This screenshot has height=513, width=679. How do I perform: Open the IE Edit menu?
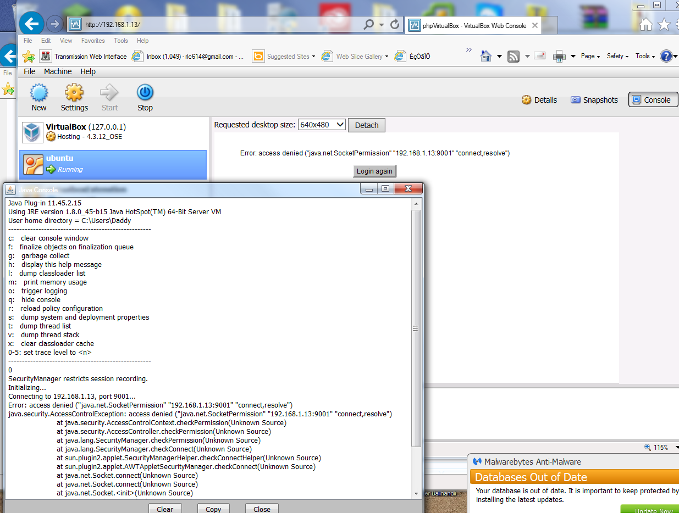[x=46, y=41]
